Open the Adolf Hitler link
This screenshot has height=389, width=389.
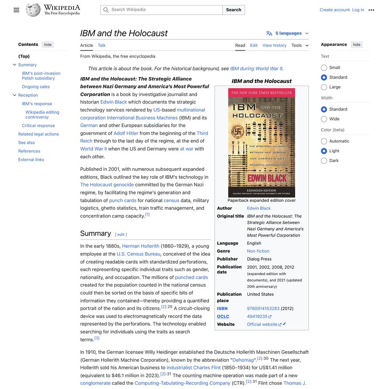tap(126, 133)
